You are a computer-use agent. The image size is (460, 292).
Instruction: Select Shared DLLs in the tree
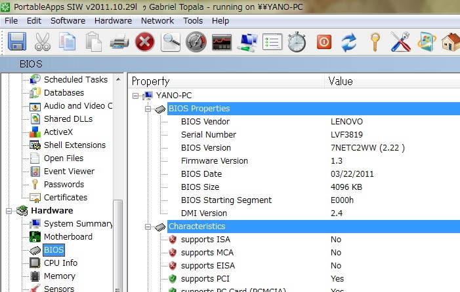pyautogui.click(x=68, y=119)
